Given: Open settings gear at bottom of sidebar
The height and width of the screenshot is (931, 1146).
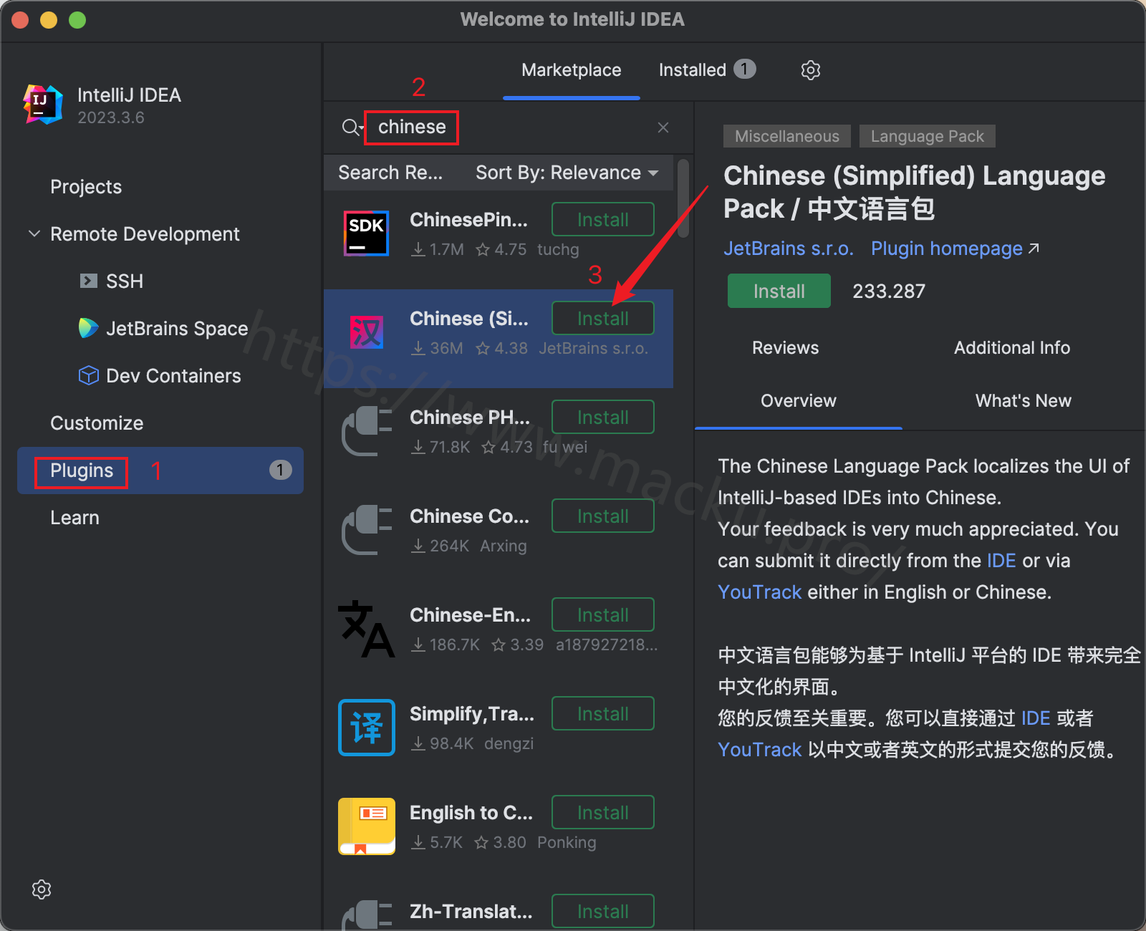Looking at the screenshot, I should pos(42,889).
